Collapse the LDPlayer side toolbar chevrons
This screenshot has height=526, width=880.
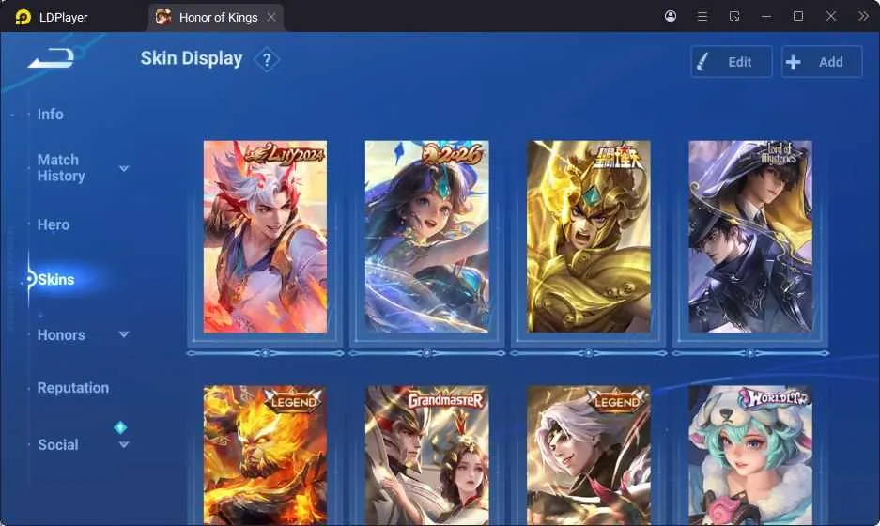[x=863, y=16]
